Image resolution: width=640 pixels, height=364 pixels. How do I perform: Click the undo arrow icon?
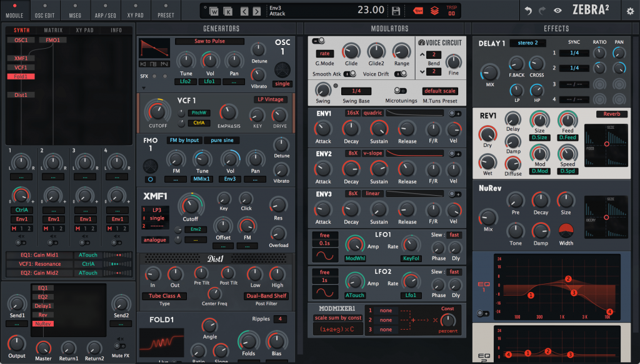pyautogui.click(x=528, y=11)
